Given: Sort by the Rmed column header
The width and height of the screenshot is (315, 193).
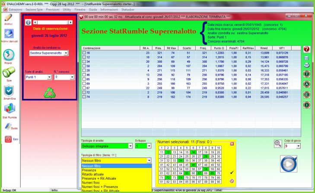Looking at the screenshot, I should click(x=264, y=48).
